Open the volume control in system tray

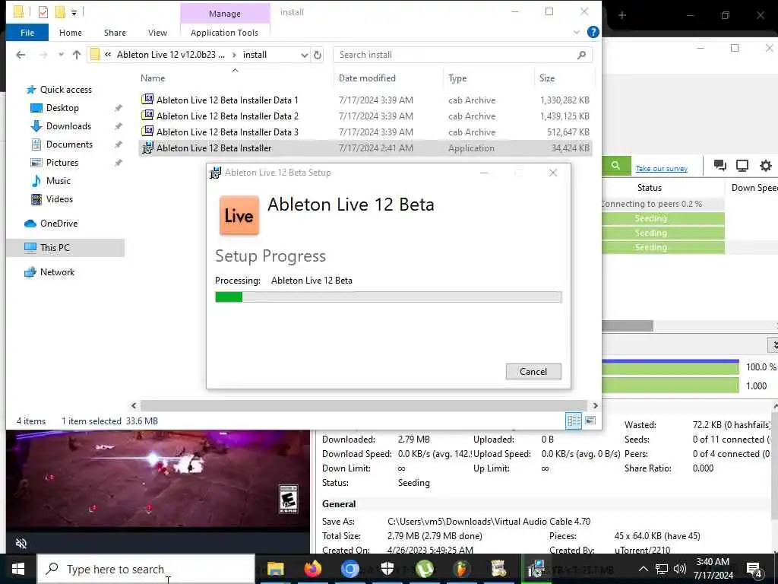point(680,569)
